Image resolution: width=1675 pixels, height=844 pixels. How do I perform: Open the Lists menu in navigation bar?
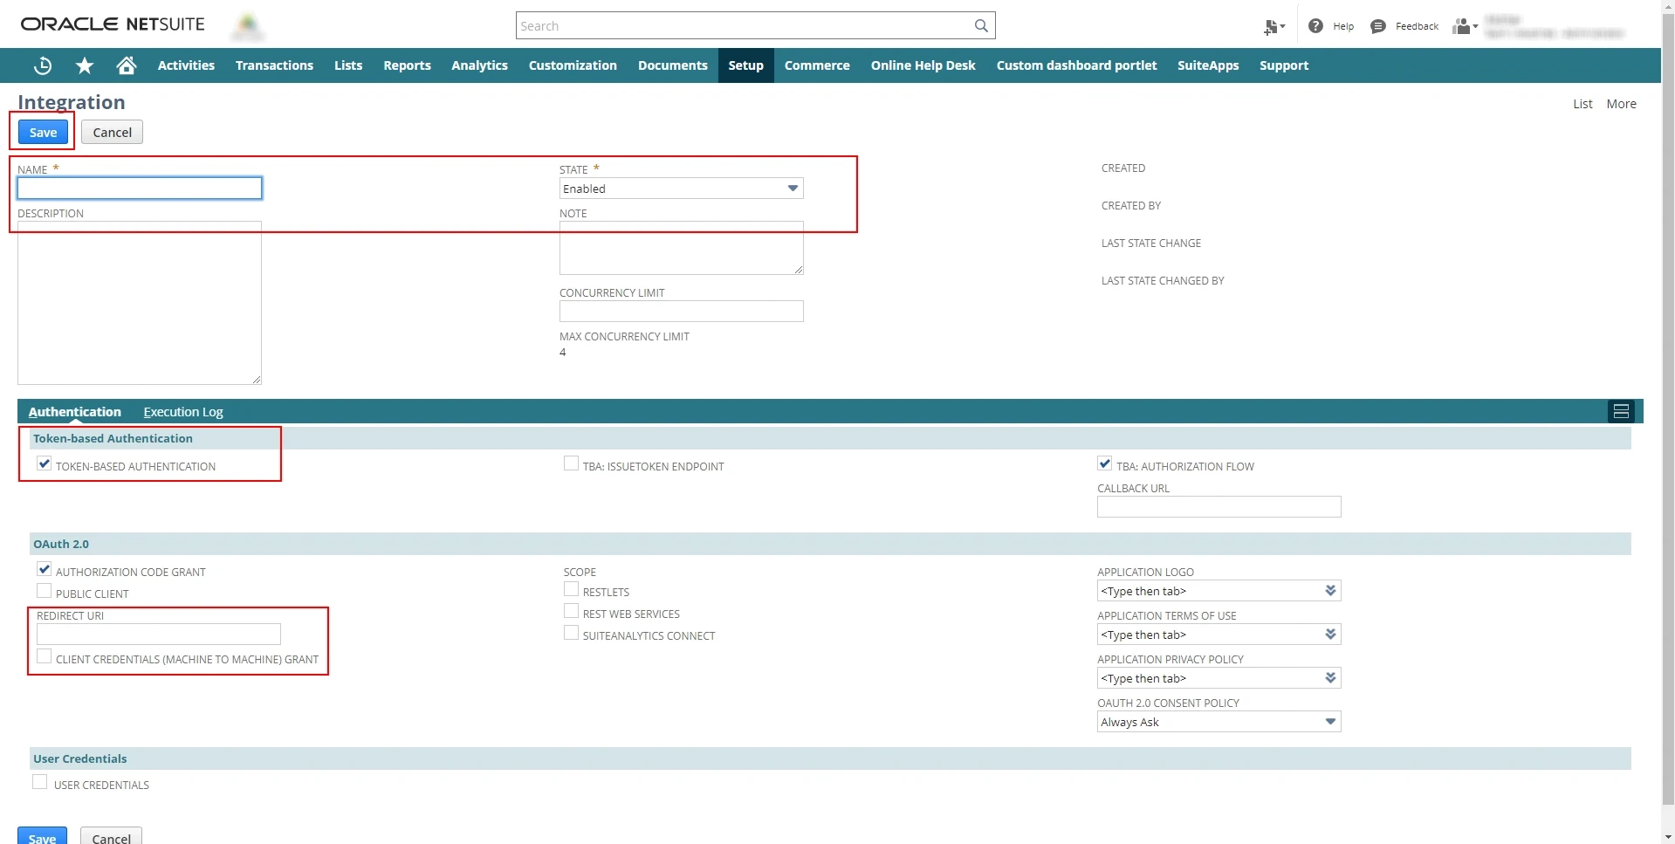[x=348, y=65]
